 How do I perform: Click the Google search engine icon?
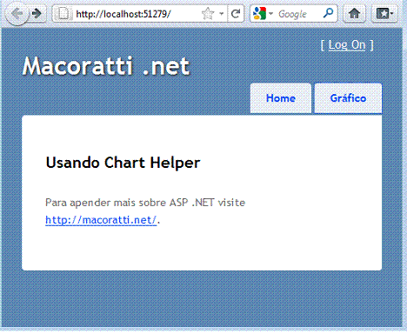[x=259, y=13]
